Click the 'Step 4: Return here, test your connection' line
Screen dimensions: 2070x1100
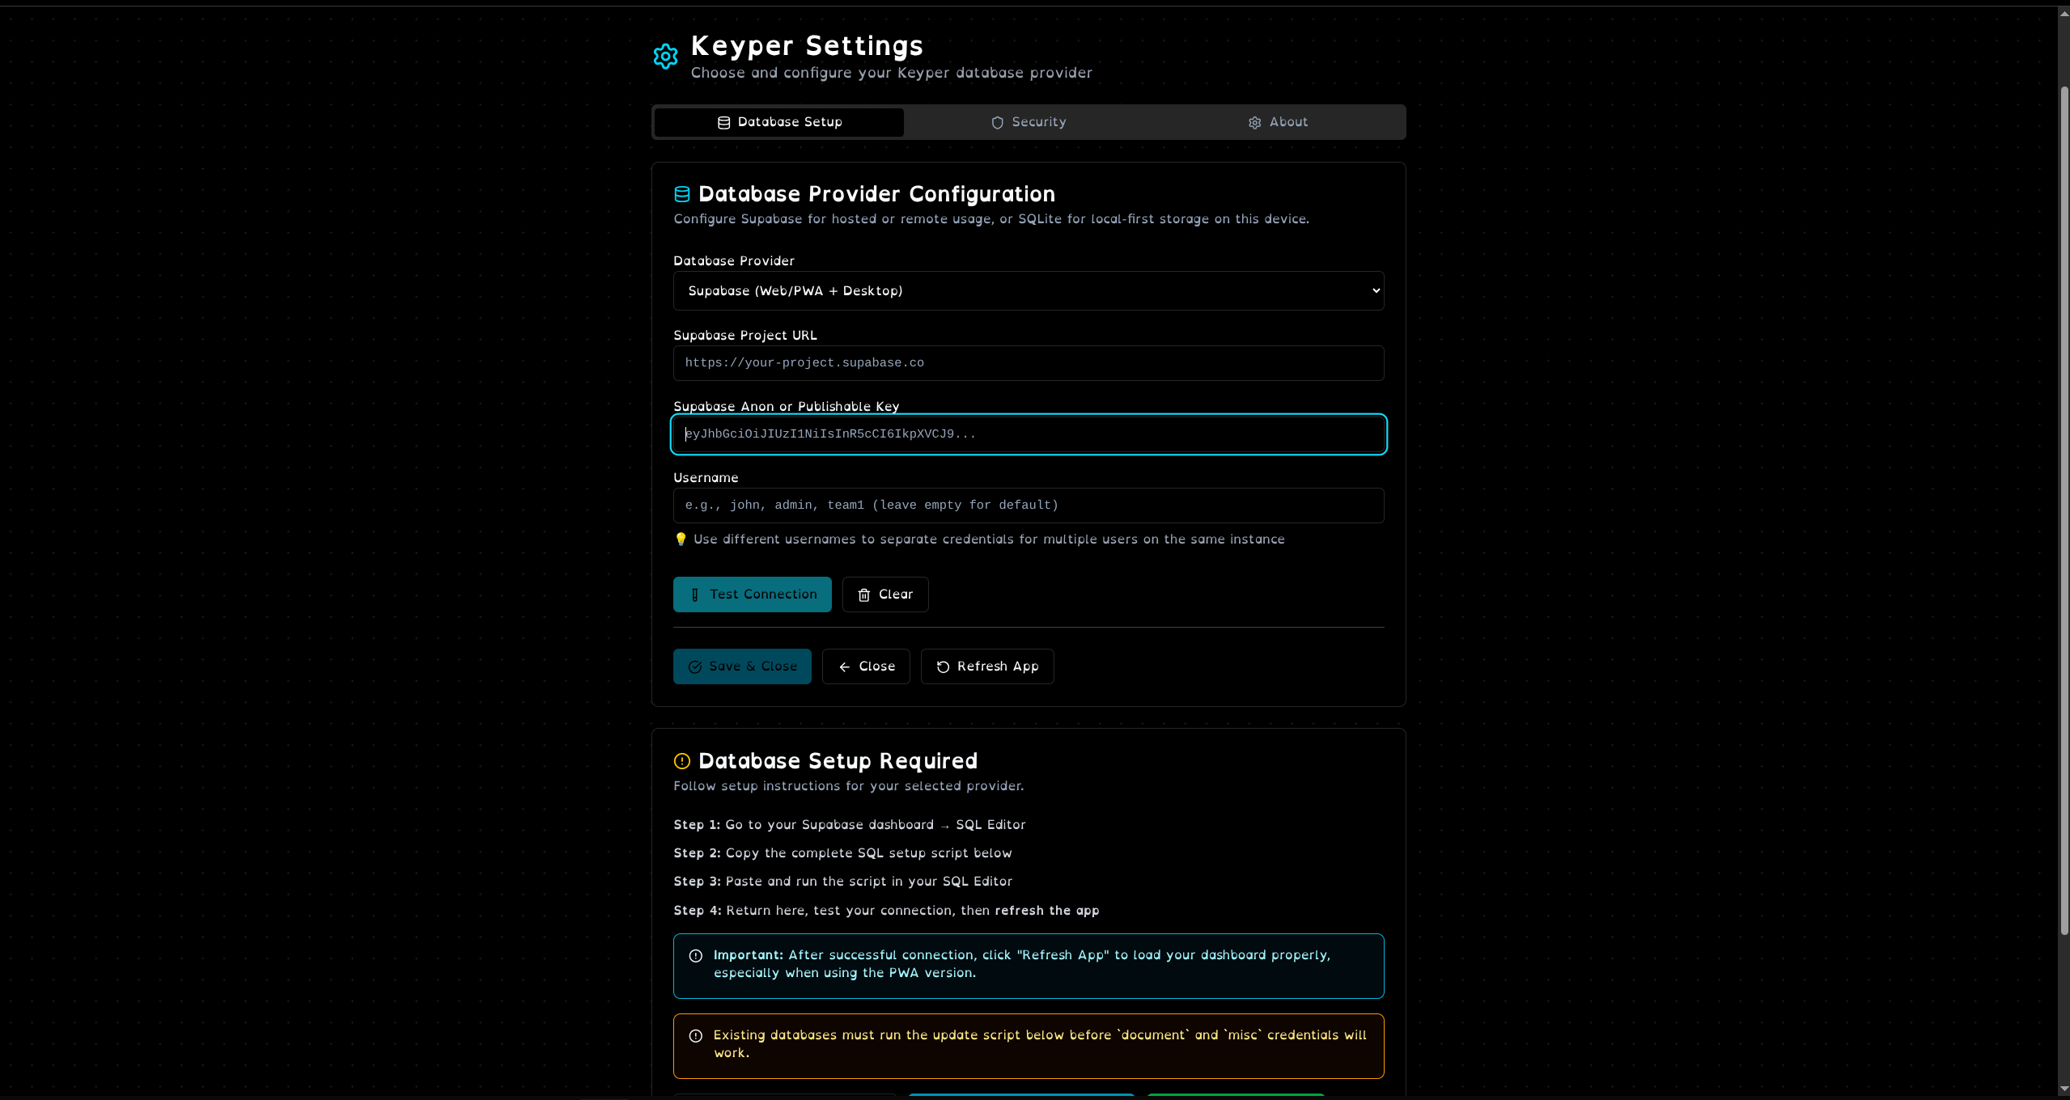(x=886, y=911)
